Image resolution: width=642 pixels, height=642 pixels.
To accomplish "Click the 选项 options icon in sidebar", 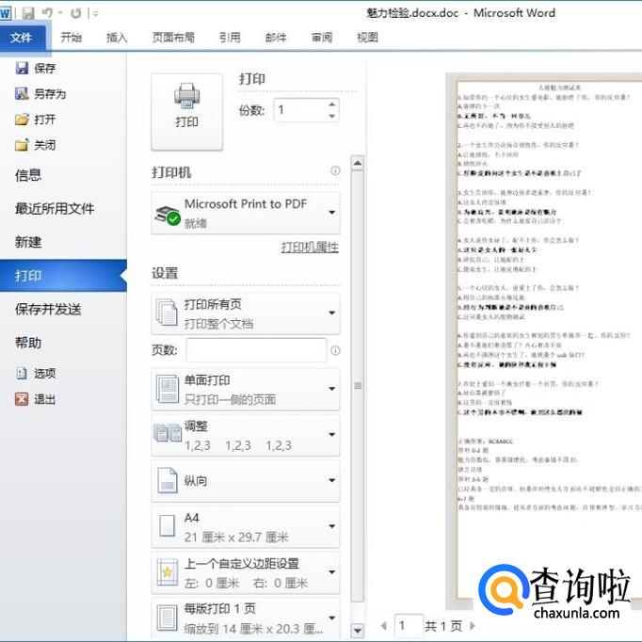I will [x=22, y=373].
